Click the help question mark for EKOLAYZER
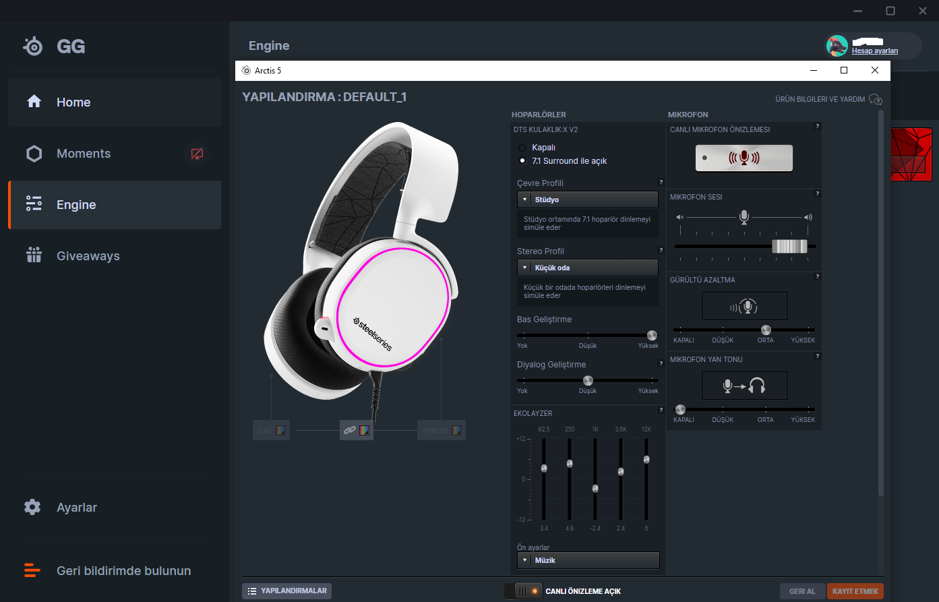Image resolution: width=939 pixels, height=602 pixels. click(661, 410)
